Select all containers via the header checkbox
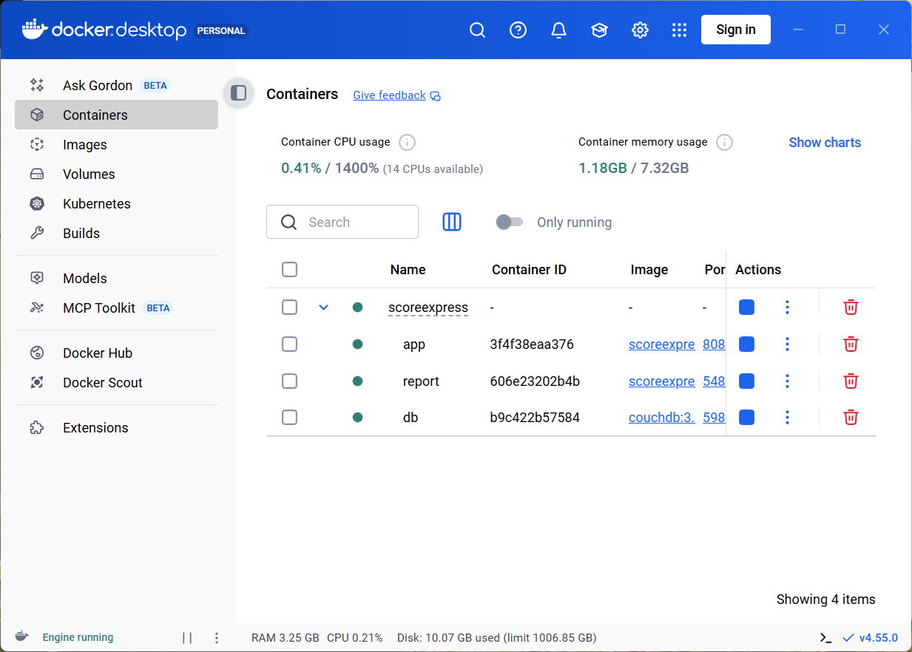The height and width of the screenshot is (652, 912). 289,269
